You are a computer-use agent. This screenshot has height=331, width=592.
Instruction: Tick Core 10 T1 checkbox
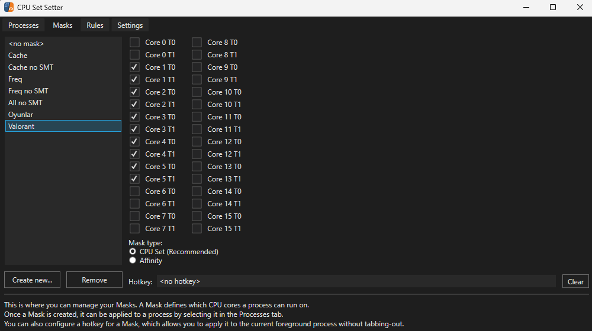pos(197,105)
